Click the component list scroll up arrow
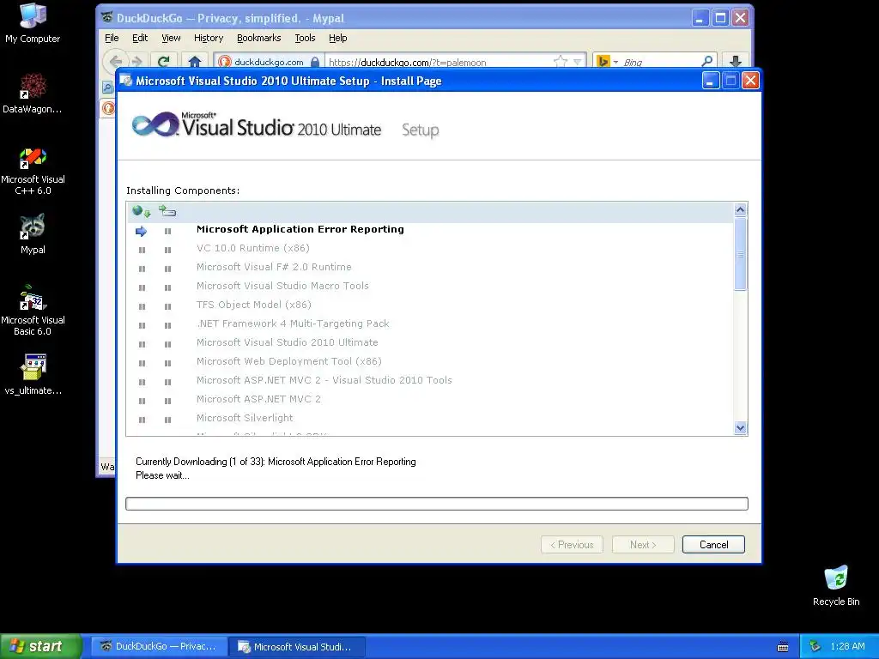 pos(740,210)
